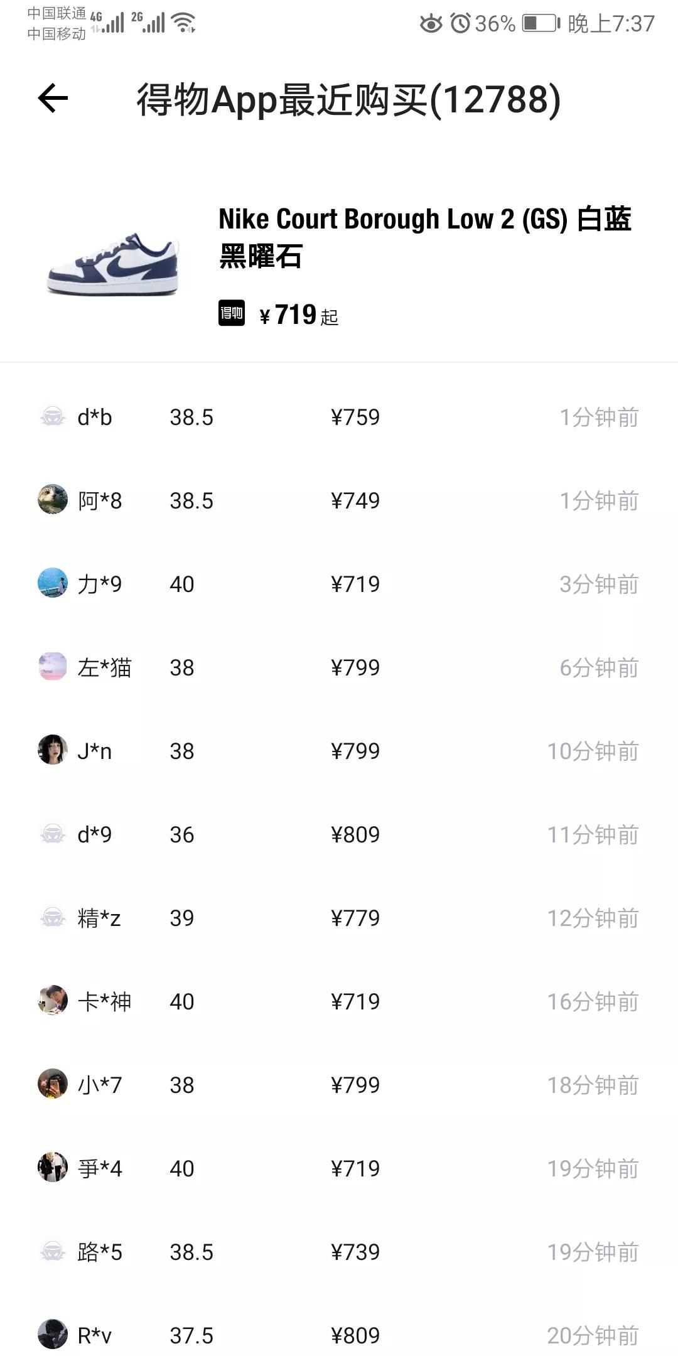Tap the alarm clock status icon
The height and width of the screenshot is (1356, 678).
(x=461, y=24)
